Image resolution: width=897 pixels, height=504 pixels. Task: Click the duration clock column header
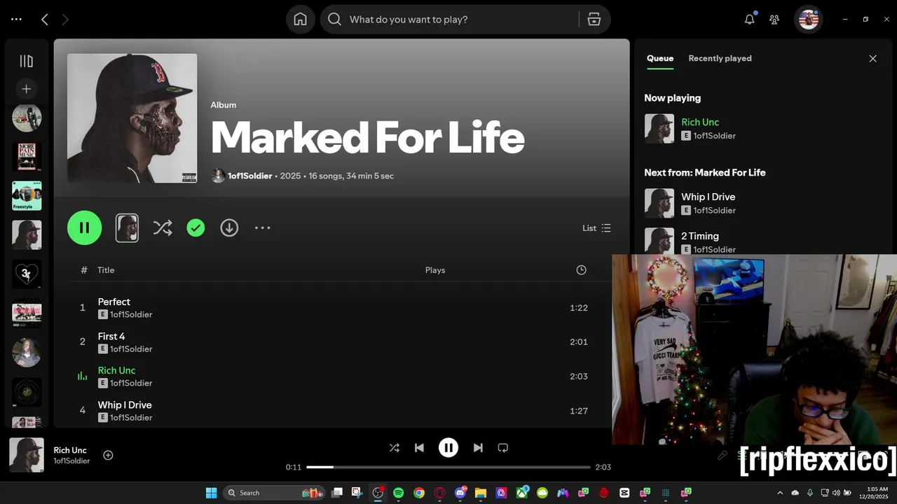[x=581, y=270]
